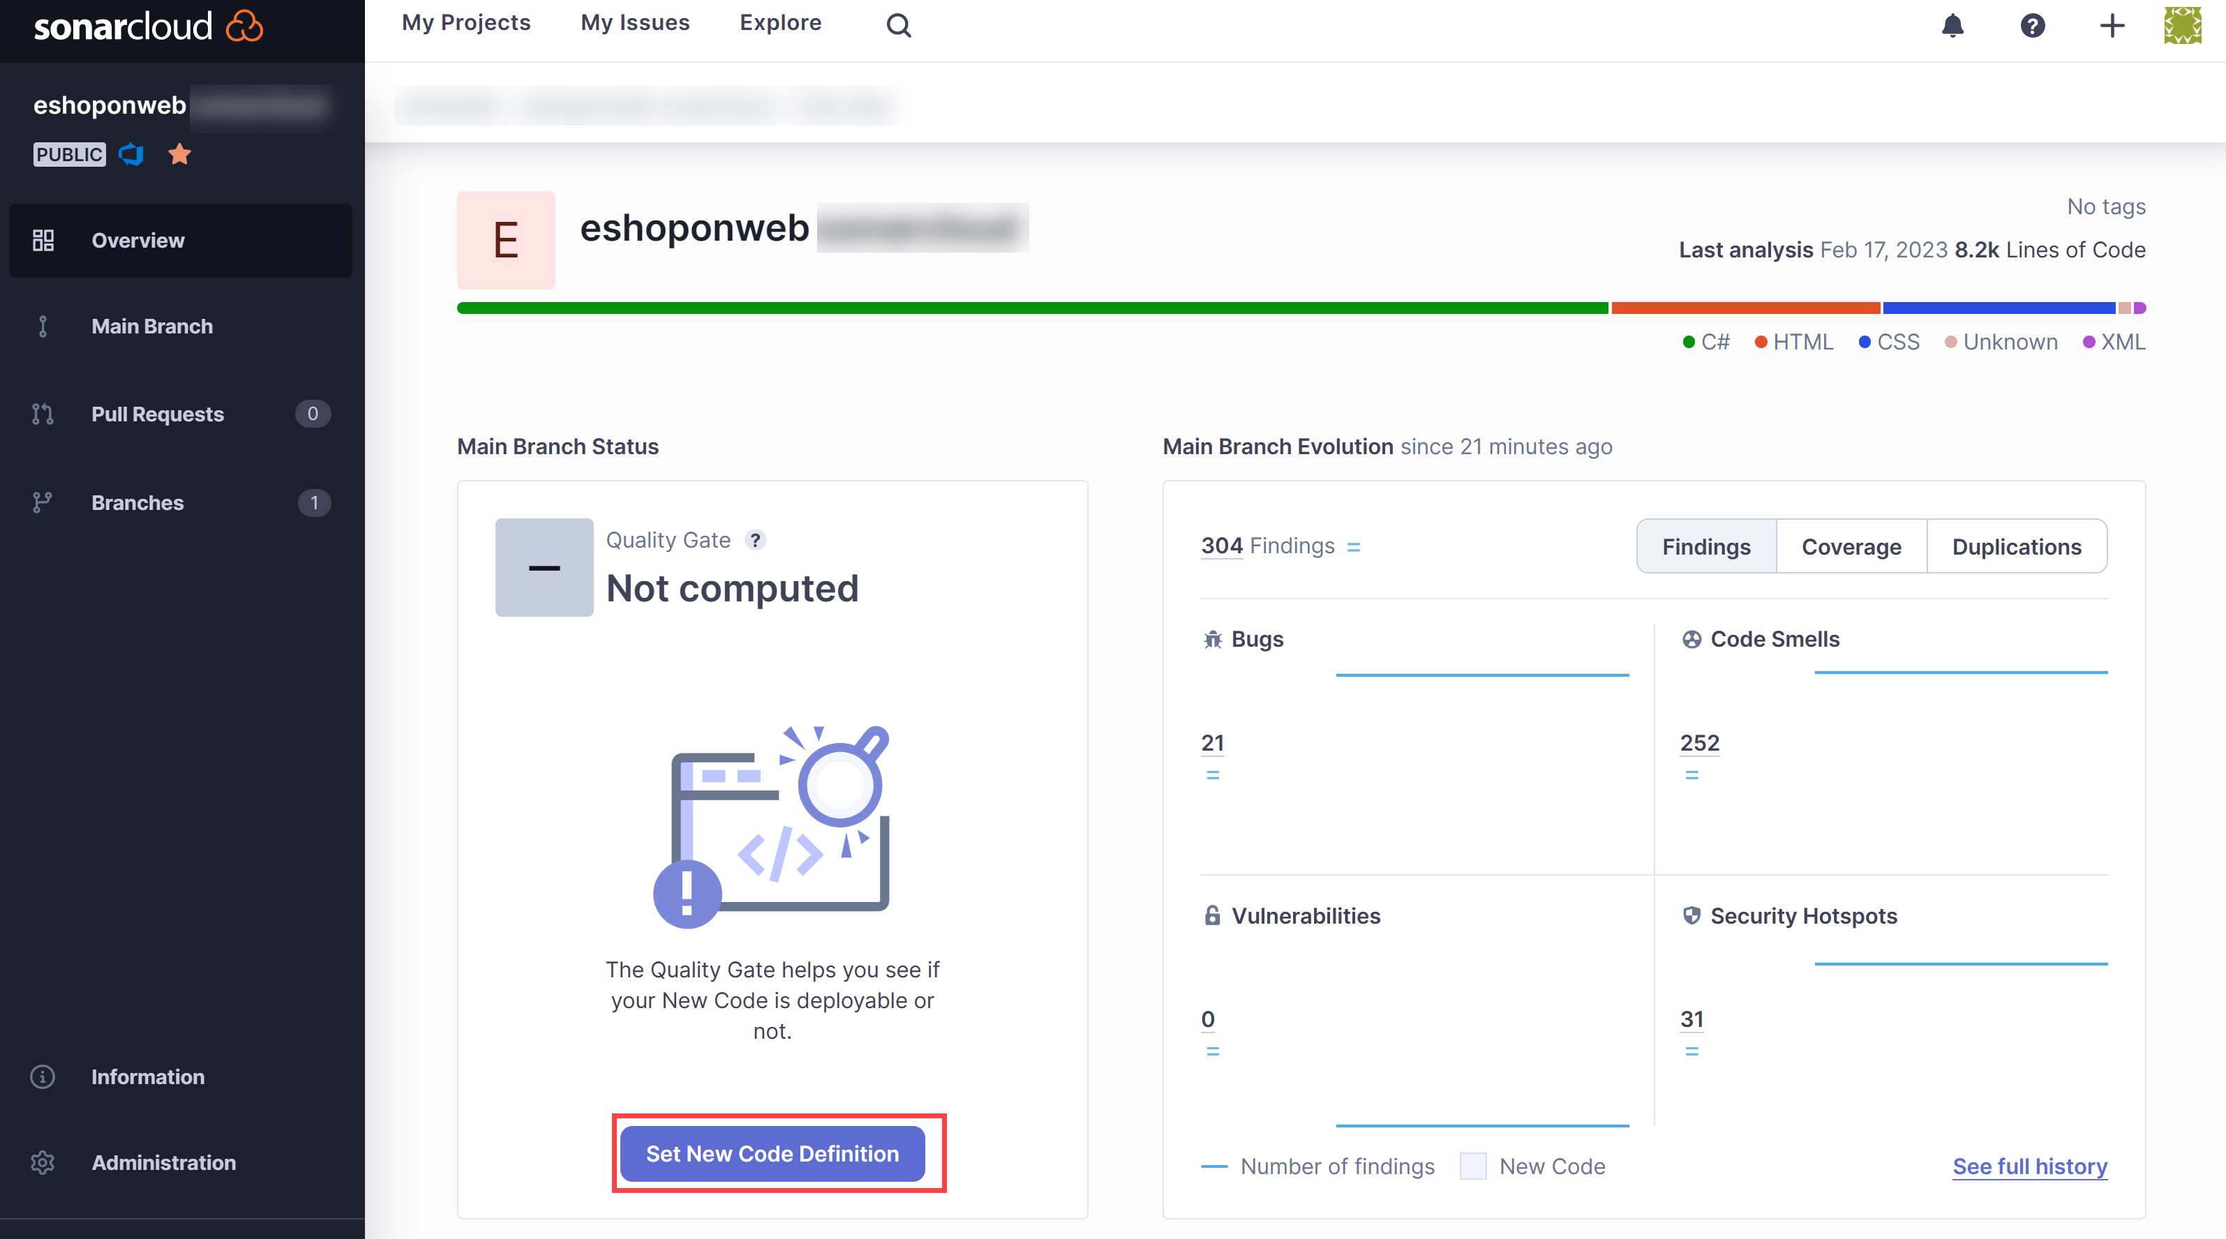
Task: Open Explore in top menu
Action: [780, 22]
